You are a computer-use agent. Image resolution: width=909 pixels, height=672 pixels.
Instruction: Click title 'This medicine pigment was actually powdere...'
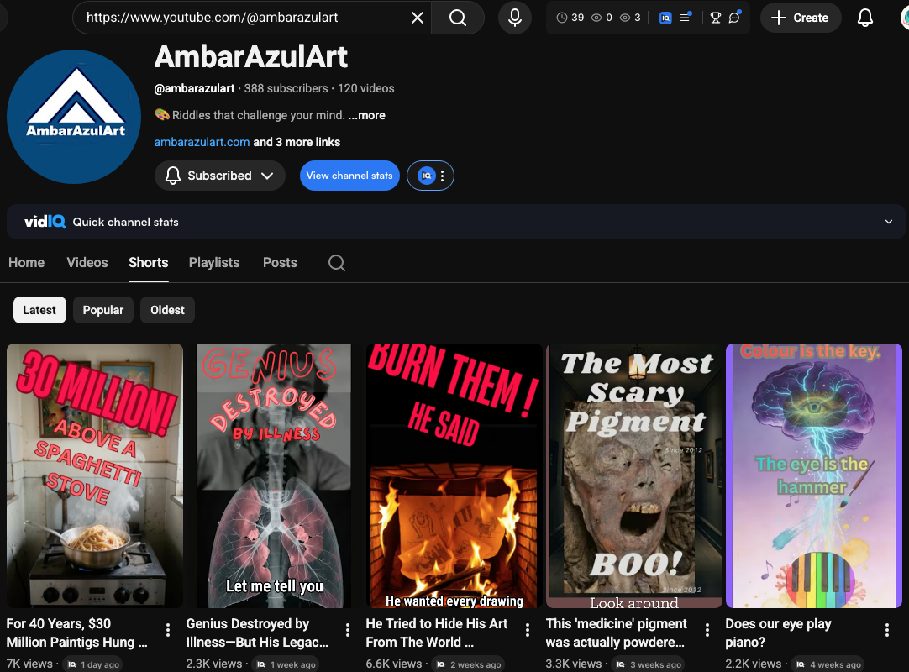tap(617, 633)
